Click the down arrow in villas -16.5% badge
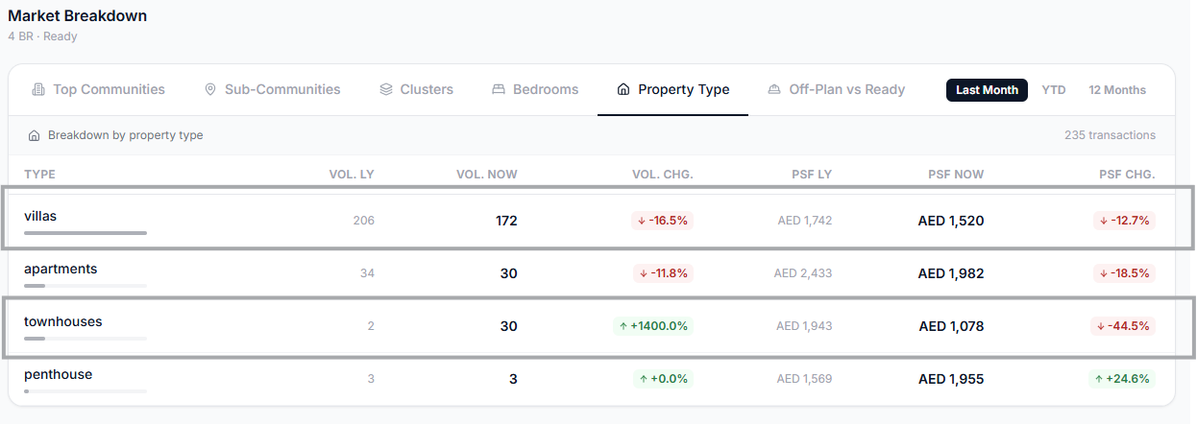Viewport: 1197px width, 424px height. 641,221
